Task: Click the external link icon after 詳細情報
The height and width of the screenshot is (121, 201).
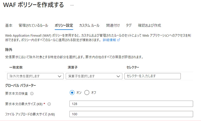Action: 118,40
